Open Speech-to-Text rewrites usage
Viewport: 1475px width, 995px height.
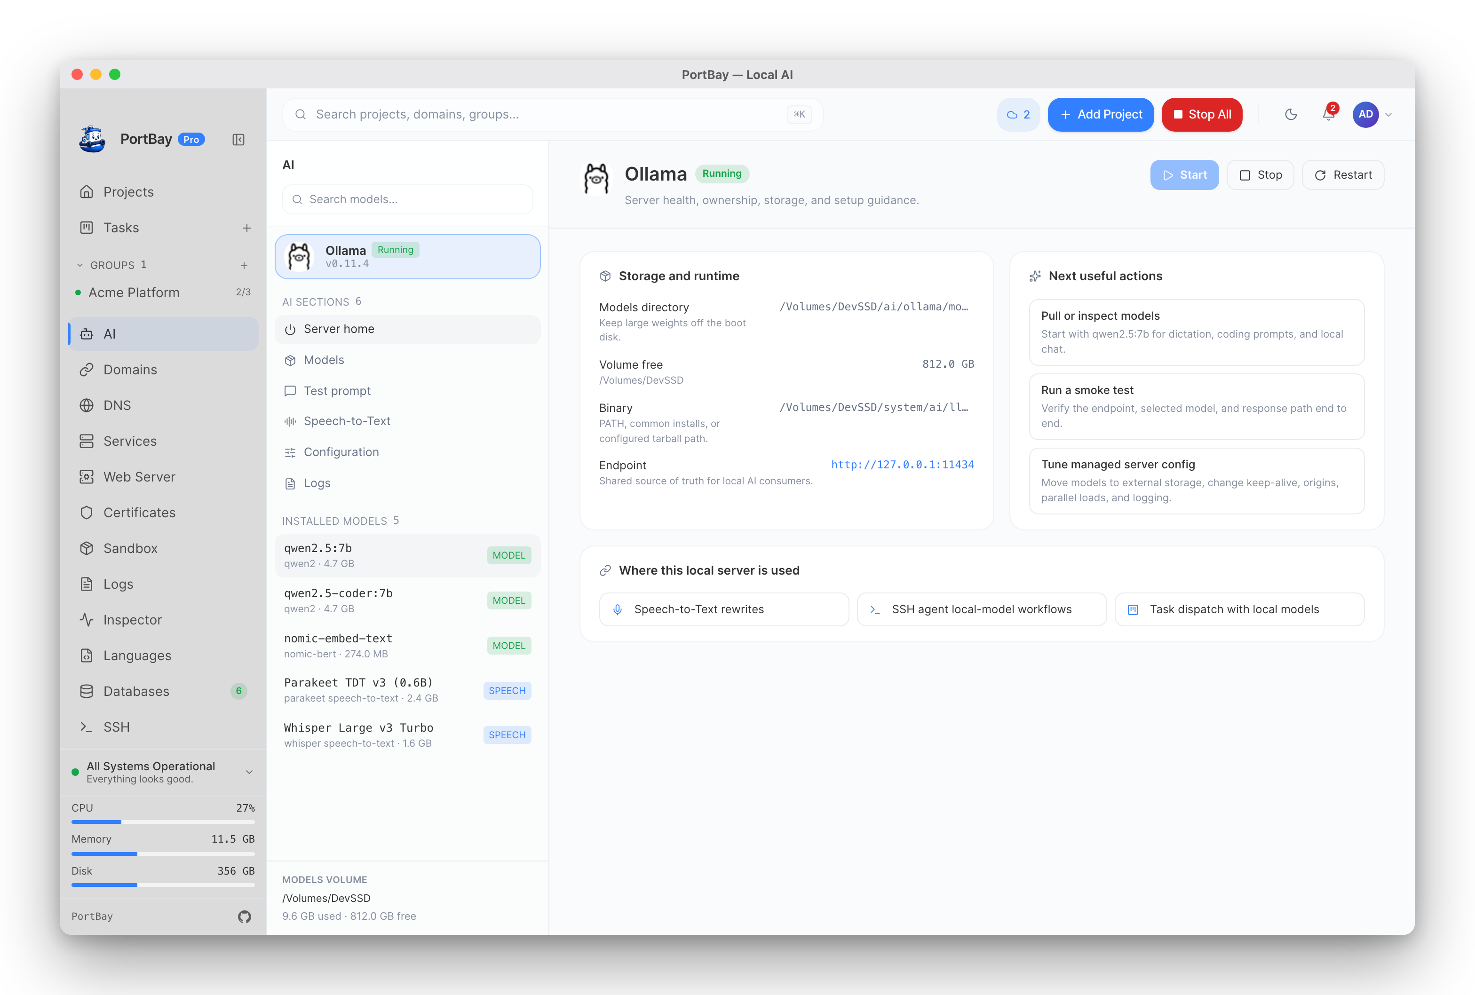pyautogui.click(x=723, y=609)
